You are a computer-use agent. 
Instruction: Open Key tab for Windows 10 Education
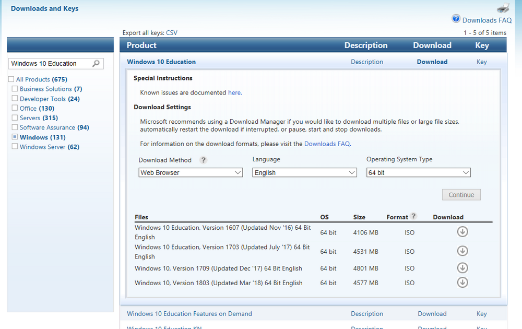click(x=481, y=62)
